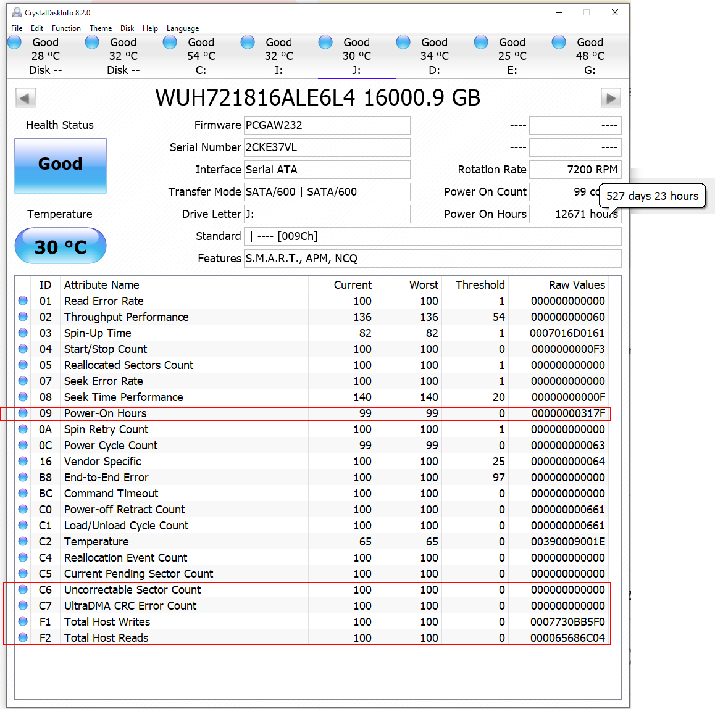715x709 pixels.
Task: Open the Function menu
Action: point(66,28)
